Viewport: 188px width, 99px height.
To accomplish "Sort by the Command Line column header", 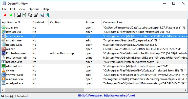I will [144, 22].
